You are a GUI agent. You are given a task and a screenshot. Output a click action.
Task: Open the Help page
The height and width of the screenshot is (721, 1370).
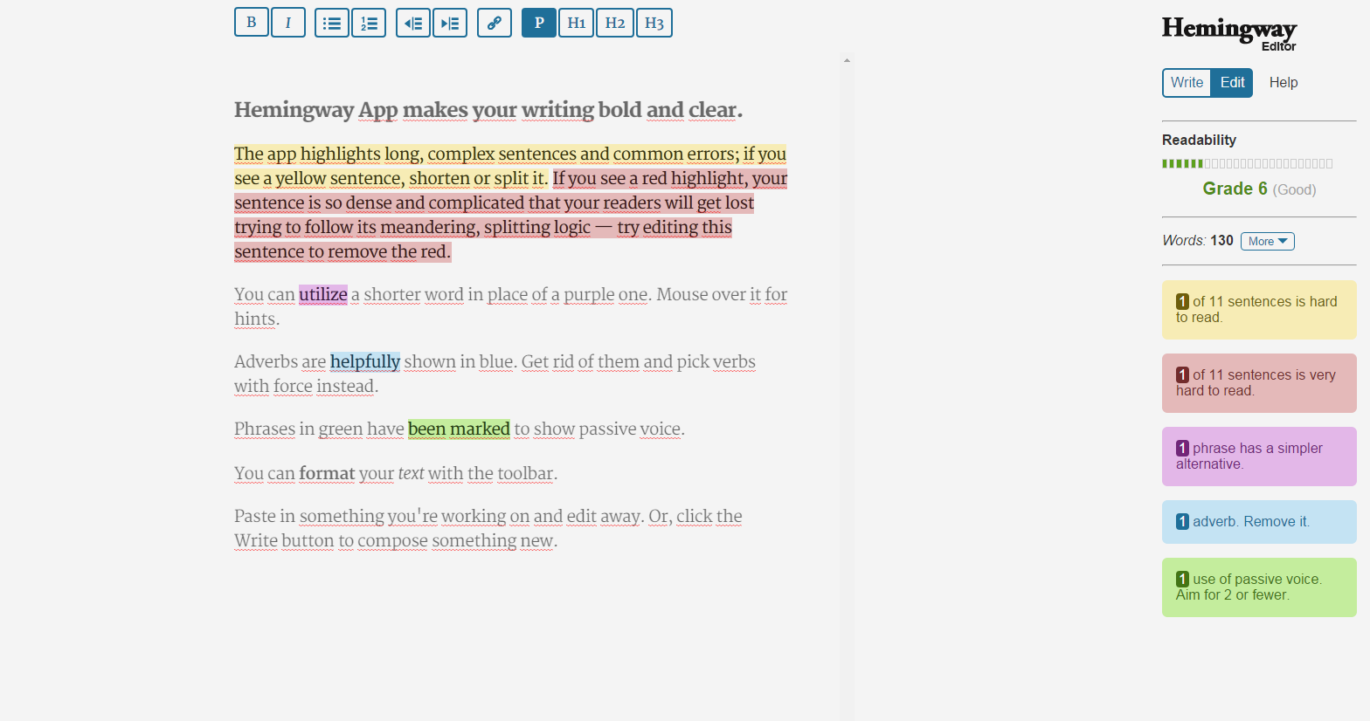click(x=1284, y=83)
